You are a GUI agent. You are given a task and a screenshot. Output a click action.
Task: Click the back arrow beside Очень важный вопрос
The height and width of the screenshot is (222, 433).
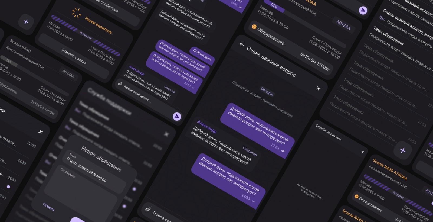[242, 44]
